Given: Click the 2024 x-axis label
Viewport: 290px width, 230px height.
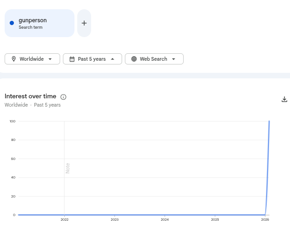Looking at the screenshot, I should 165,220.
